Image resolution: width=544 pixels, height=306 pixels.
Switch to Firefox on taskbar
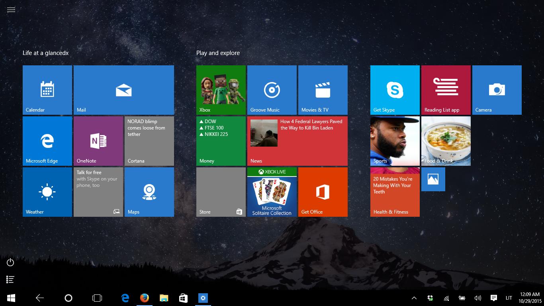pyautogui.click(x=145, y=298)
